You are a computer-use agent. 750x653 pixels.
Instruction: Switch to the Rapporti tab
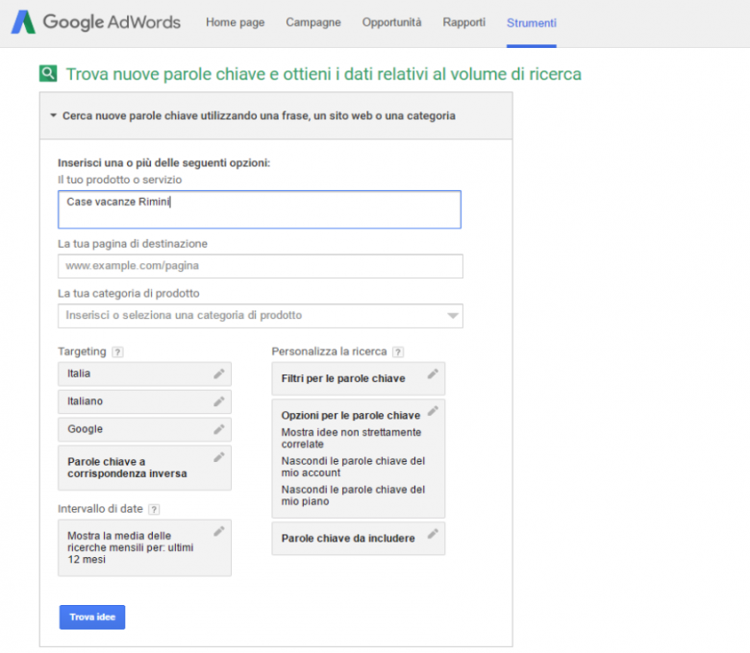pyautogui.click(x=464, y=22)
